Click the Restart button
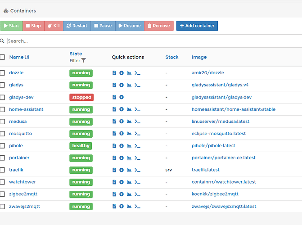Viewport: 302px width, 225px height. pyautogui.click(x=77, y=26)
